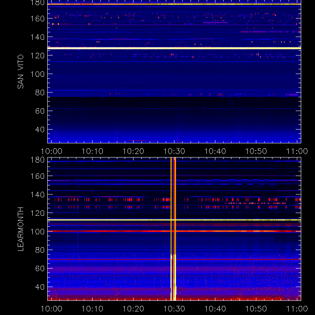This screenshot has width=315, height=315.
Task: Pick the 140 frequency label on Learmonth plot
Action: [x=37, y=195]
